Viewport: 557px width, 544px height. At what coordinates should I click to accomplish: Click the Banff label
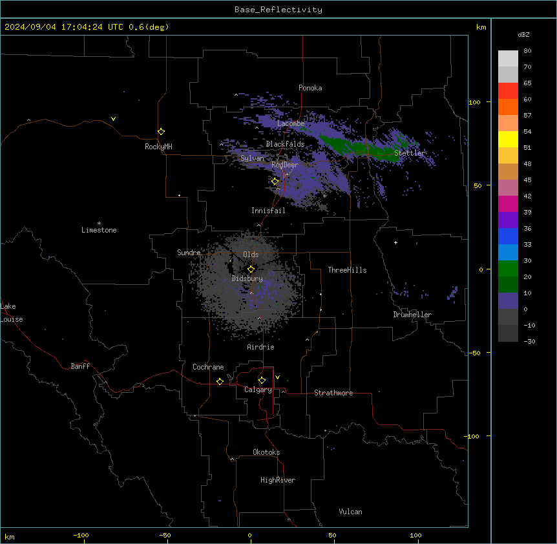pos(80,366)
